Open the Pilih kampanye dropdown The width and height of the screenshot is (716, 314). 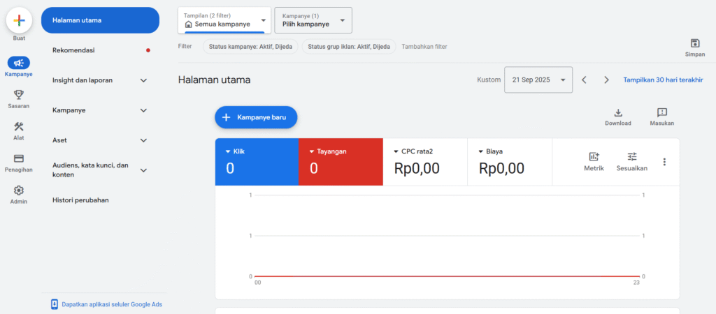tap(313, 20)
